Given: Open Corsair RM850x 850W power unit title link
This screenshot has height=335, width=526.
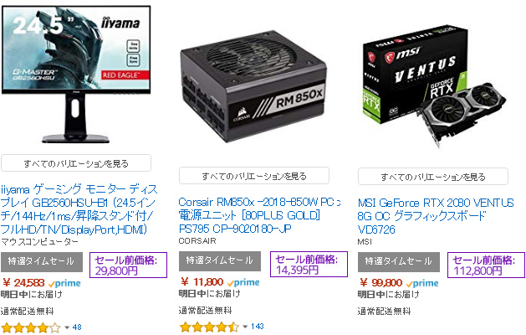Looking at the screenshot, I should coord(259,215).
